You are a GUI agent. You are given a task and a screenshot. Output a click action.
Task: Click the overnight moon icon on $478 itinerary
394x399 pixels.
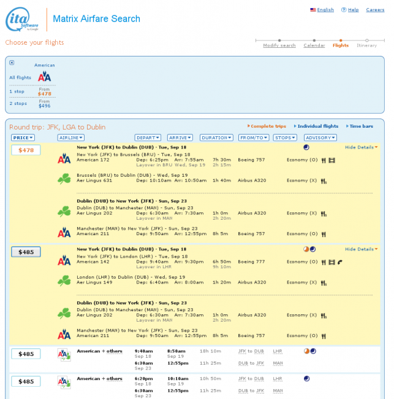tap(306, 147)
